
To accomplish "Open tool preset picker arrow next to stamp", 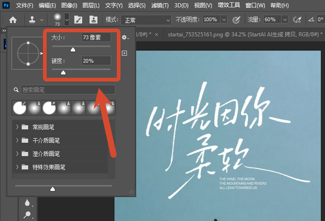I will pos(42,20).
